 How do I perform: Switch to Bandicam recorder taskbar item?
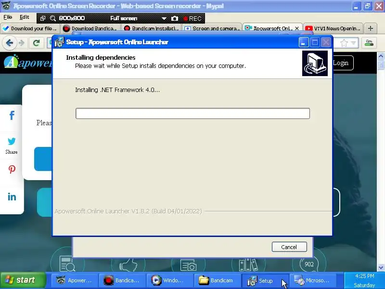click(x=122, y=280)
